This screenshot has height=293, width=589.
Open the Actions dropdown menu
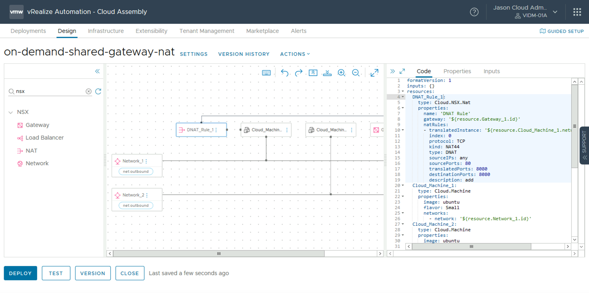pyautogui.click(x=295, y=54)
